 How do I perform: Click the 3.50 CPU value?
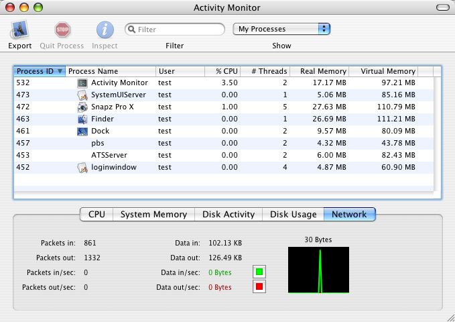coord(230,83)
